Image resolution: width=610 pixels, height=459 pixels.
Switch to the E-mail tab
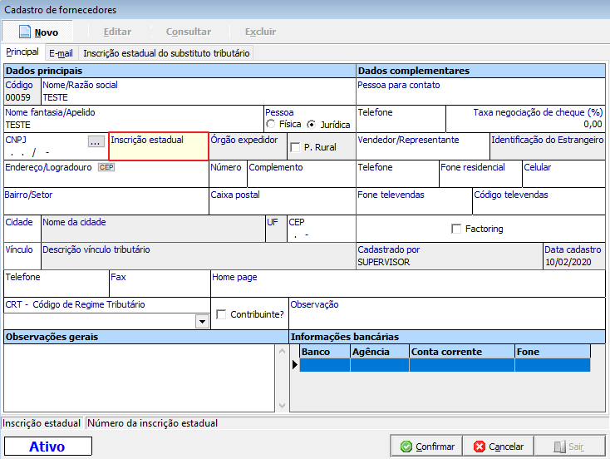click(x=61, y=52)
